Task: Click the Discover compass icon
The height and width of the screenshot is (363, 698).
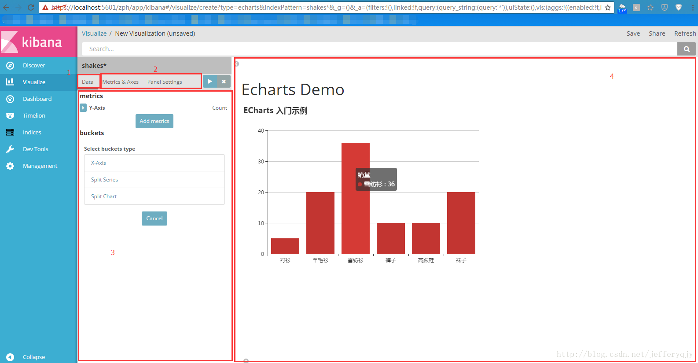Action: [x=10, y=66]
